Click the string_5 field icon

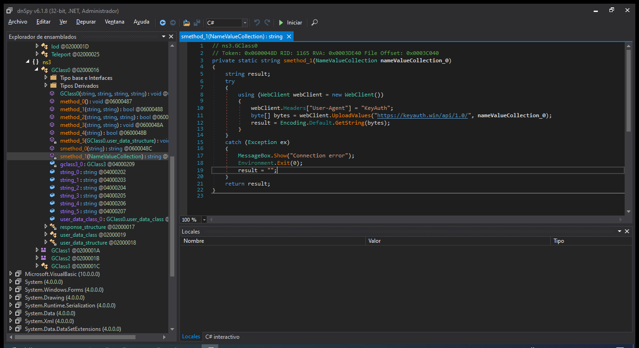click(x=53, y=211)
